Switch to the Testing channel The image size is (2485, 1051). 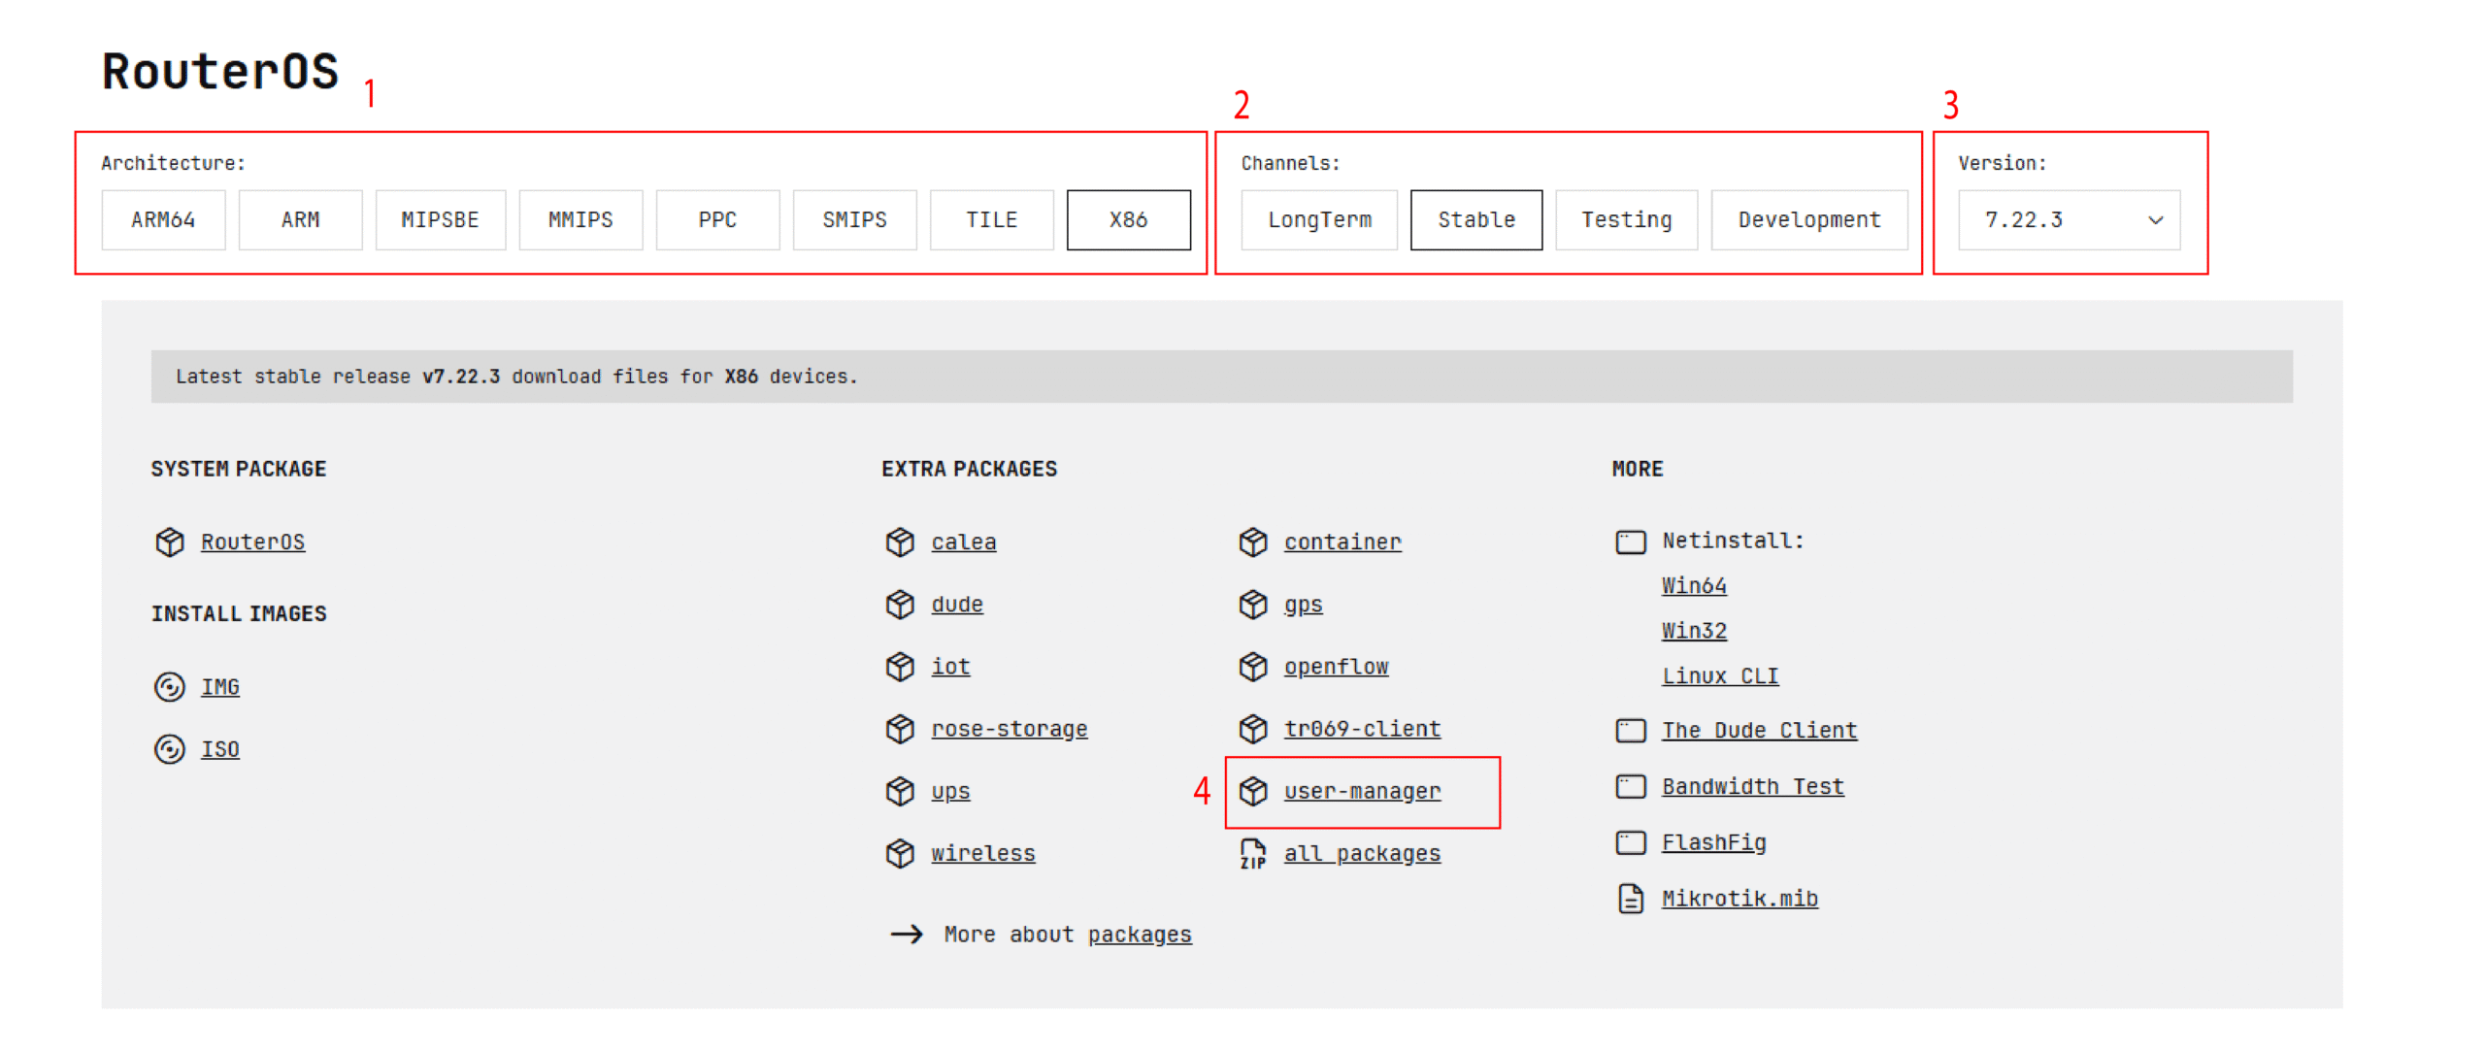point(1626,219)
